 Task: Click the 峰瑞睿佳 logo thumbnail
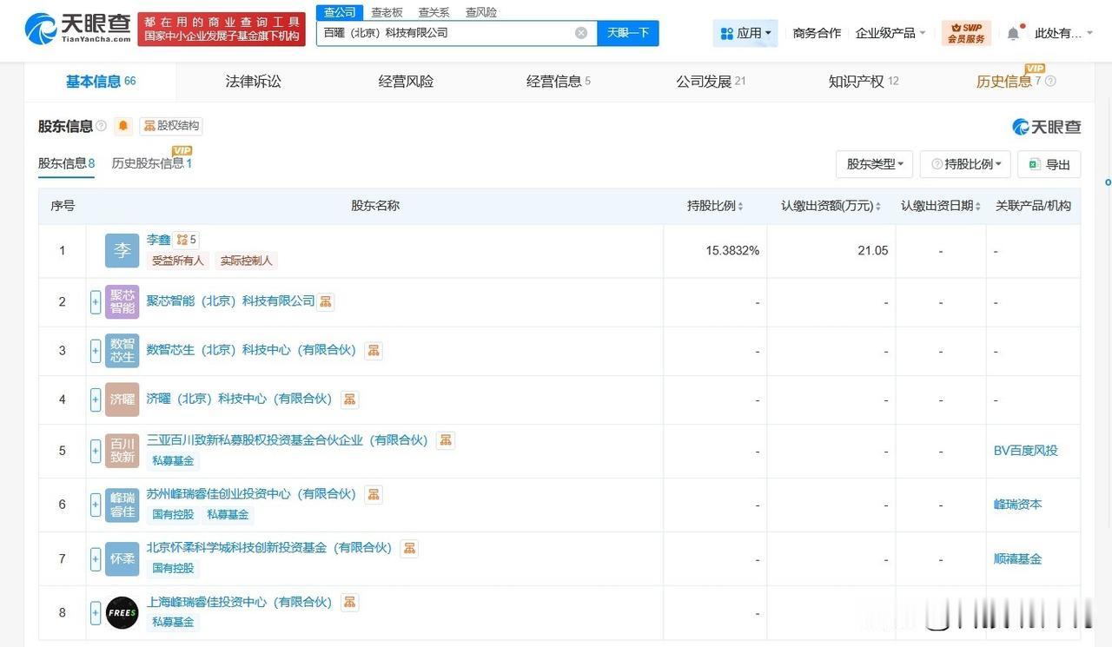coord(122,505)
